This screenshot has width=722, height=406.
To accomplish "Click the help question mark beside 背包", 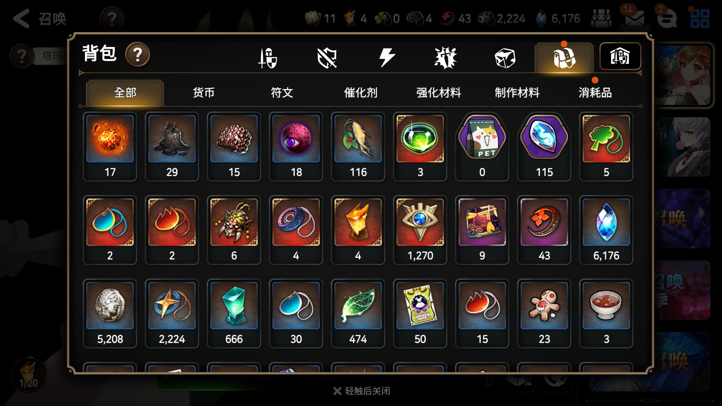I will [138, 55].
